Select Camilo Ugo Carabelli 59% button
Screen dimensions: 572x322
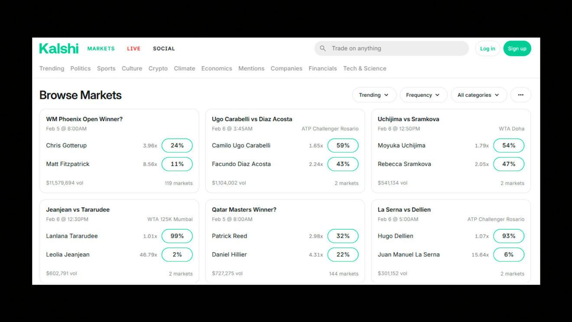pos(343,146)
